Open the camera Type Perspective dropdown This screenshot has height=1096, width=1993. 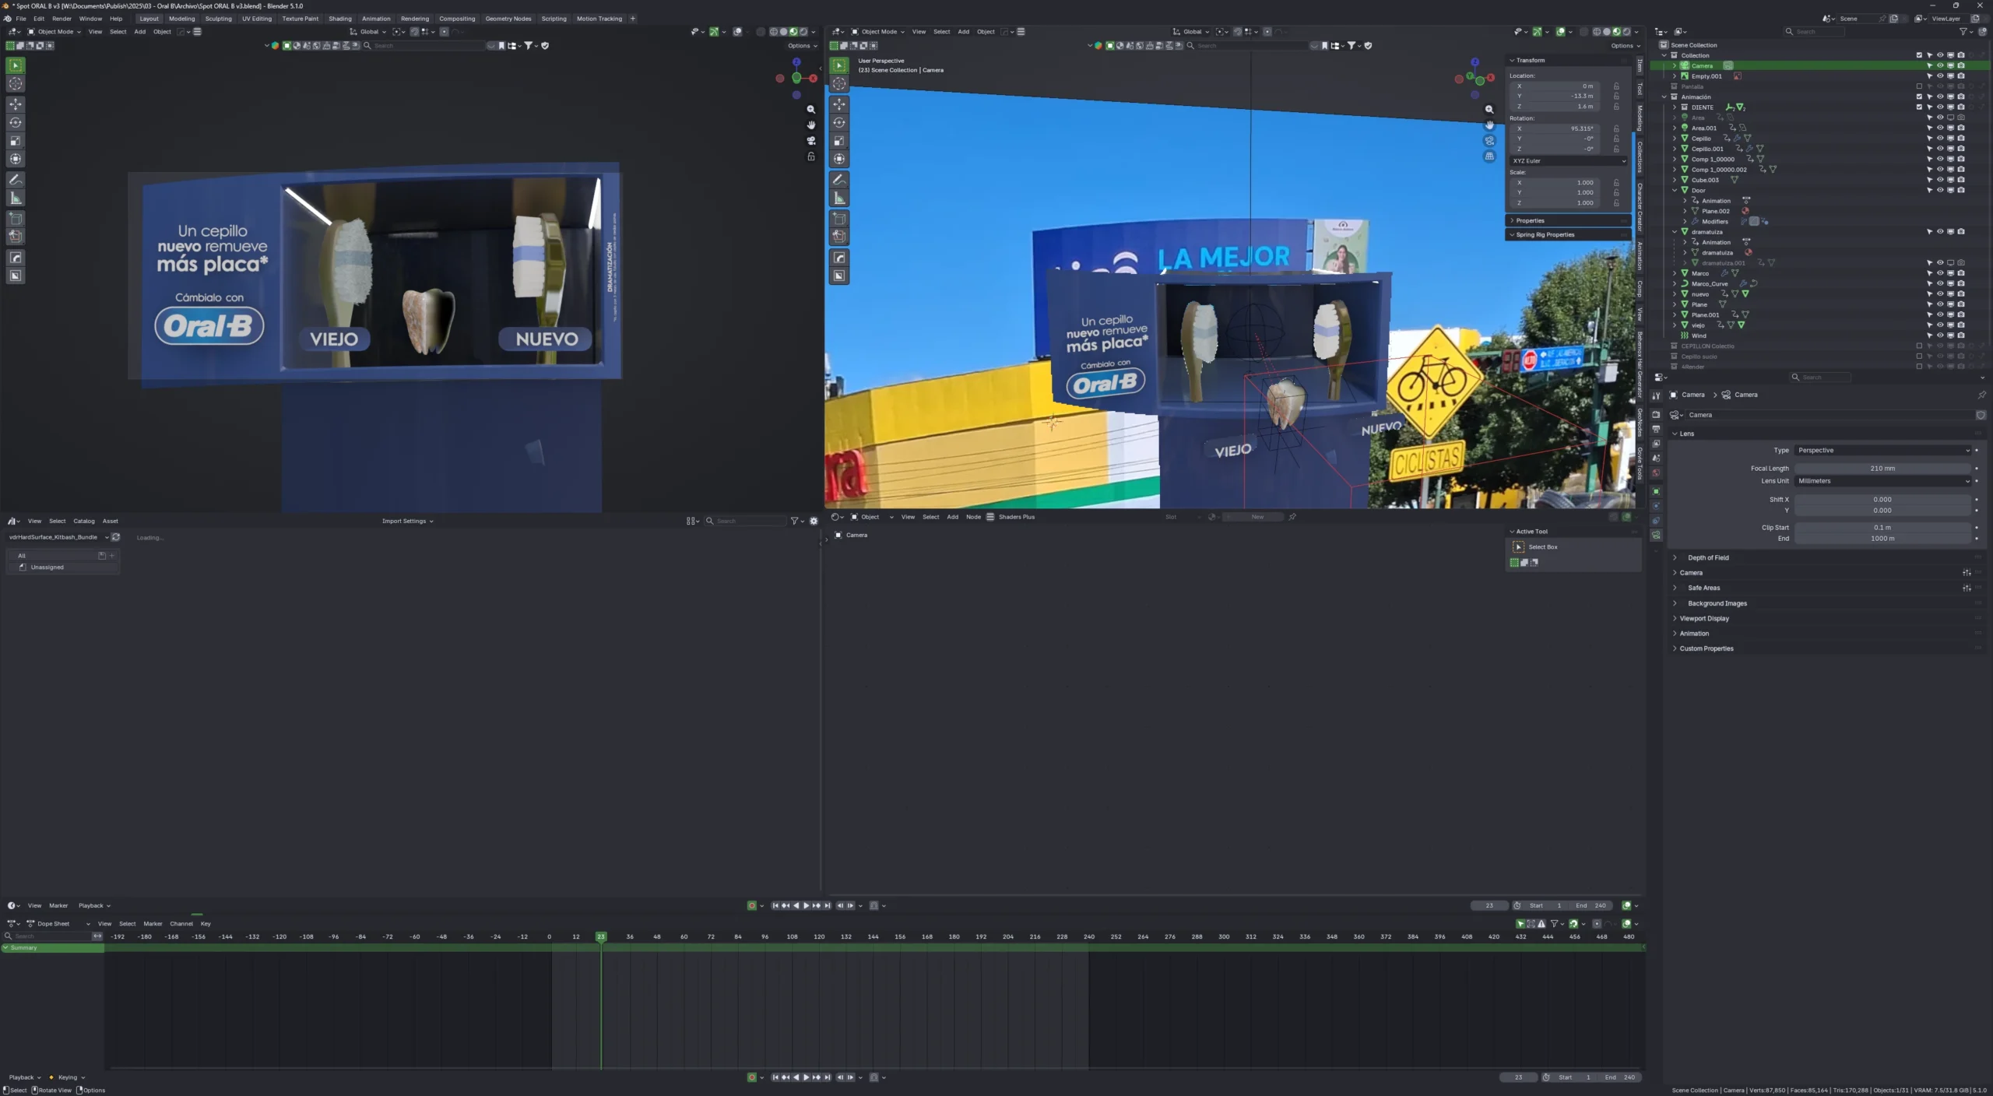pyautogui.click(x=1883, y=451)
